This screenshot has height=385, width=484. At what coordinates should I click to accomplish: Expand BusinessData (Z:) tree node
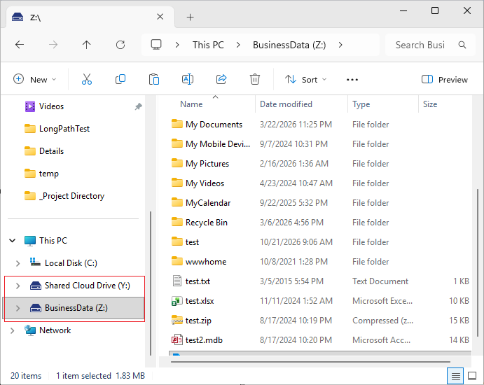pyautogui.click(x=18, y=308)
